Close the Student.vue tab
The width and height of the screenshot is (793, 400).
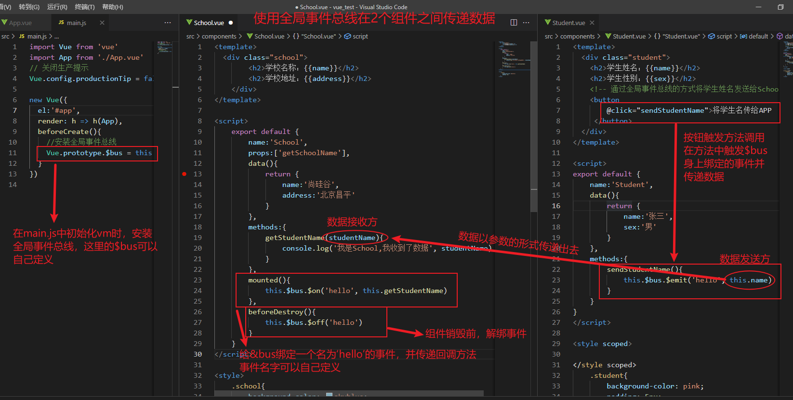(x=592, y=23)
